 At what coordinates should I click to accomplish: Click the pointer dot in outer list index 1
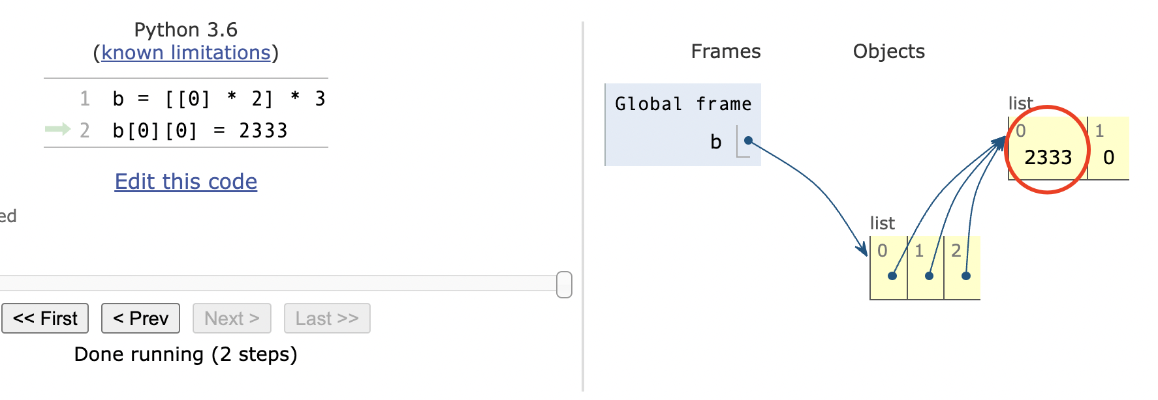(x=929, y=276)
